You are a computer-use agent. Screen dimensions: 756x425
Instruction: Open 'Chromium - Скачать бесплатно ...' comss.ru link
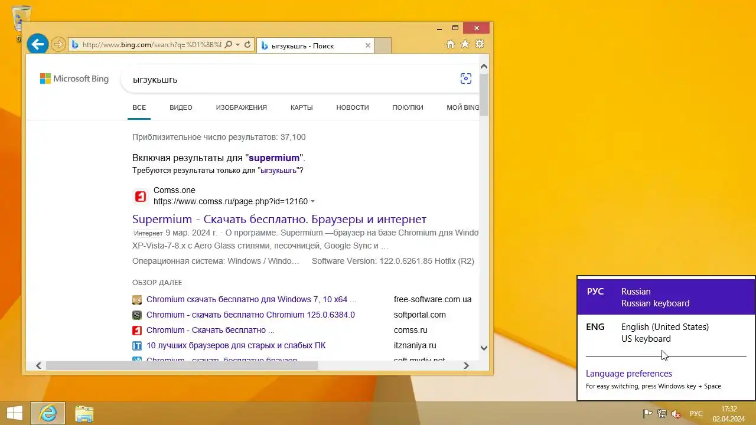click(x=210, y=330)
